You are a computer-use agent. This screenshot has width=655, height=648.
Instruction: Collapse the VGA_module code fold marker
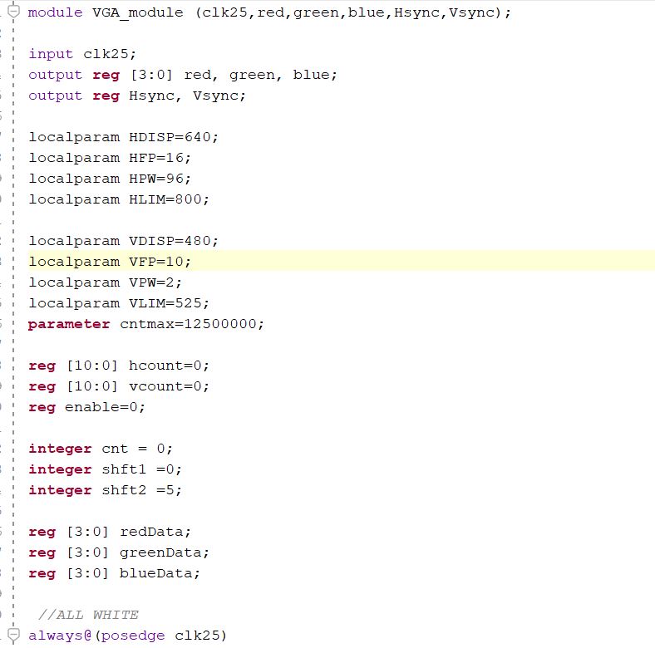(x=13, y=12)
